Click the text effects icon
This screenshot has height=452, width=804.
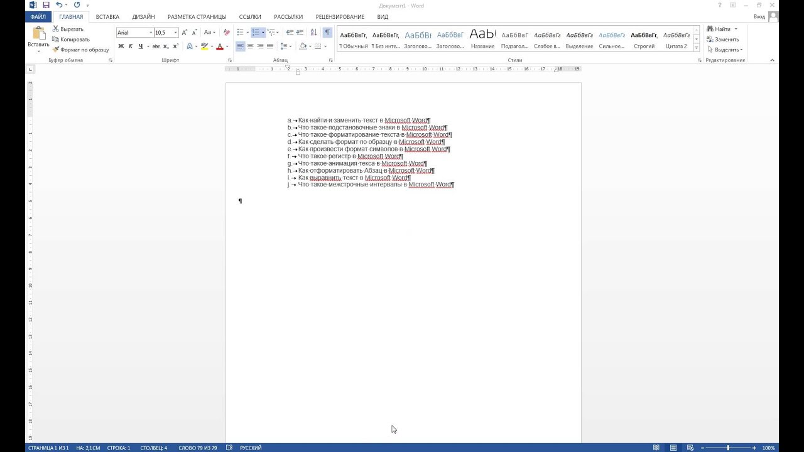click(190, 46)
